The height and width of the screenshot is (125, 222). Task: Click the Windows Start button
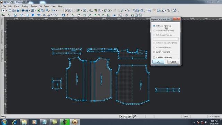[x=4, y=122]
